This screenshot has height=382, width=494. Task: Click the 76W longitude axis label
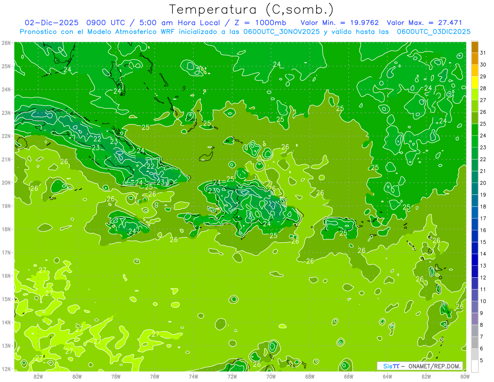coord(155,376)
